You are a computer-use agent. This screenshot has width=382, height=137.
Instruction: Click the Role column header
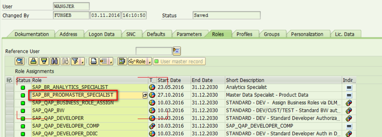coord(90,80)
